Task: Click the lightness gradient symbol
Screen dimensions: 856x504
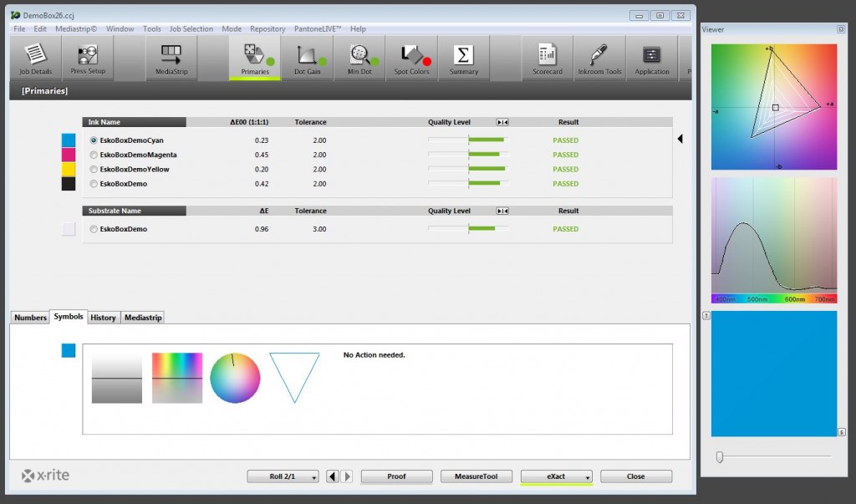Action: 117,378
